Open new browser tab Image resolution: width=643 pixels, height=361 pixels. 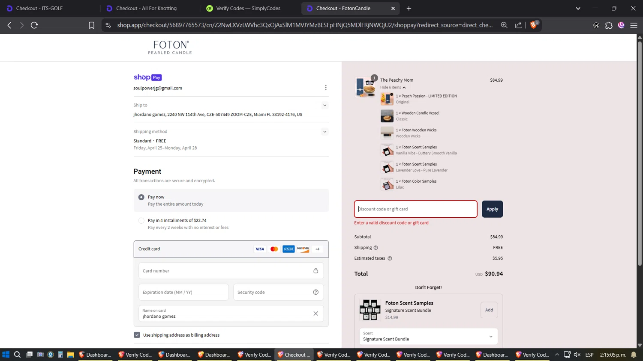(x=409, y=8)
